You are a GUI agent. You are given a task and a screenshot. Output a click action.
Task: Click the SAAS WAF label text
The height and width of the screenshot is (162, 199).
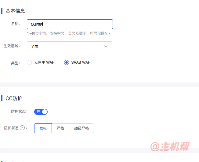[81, 62]
